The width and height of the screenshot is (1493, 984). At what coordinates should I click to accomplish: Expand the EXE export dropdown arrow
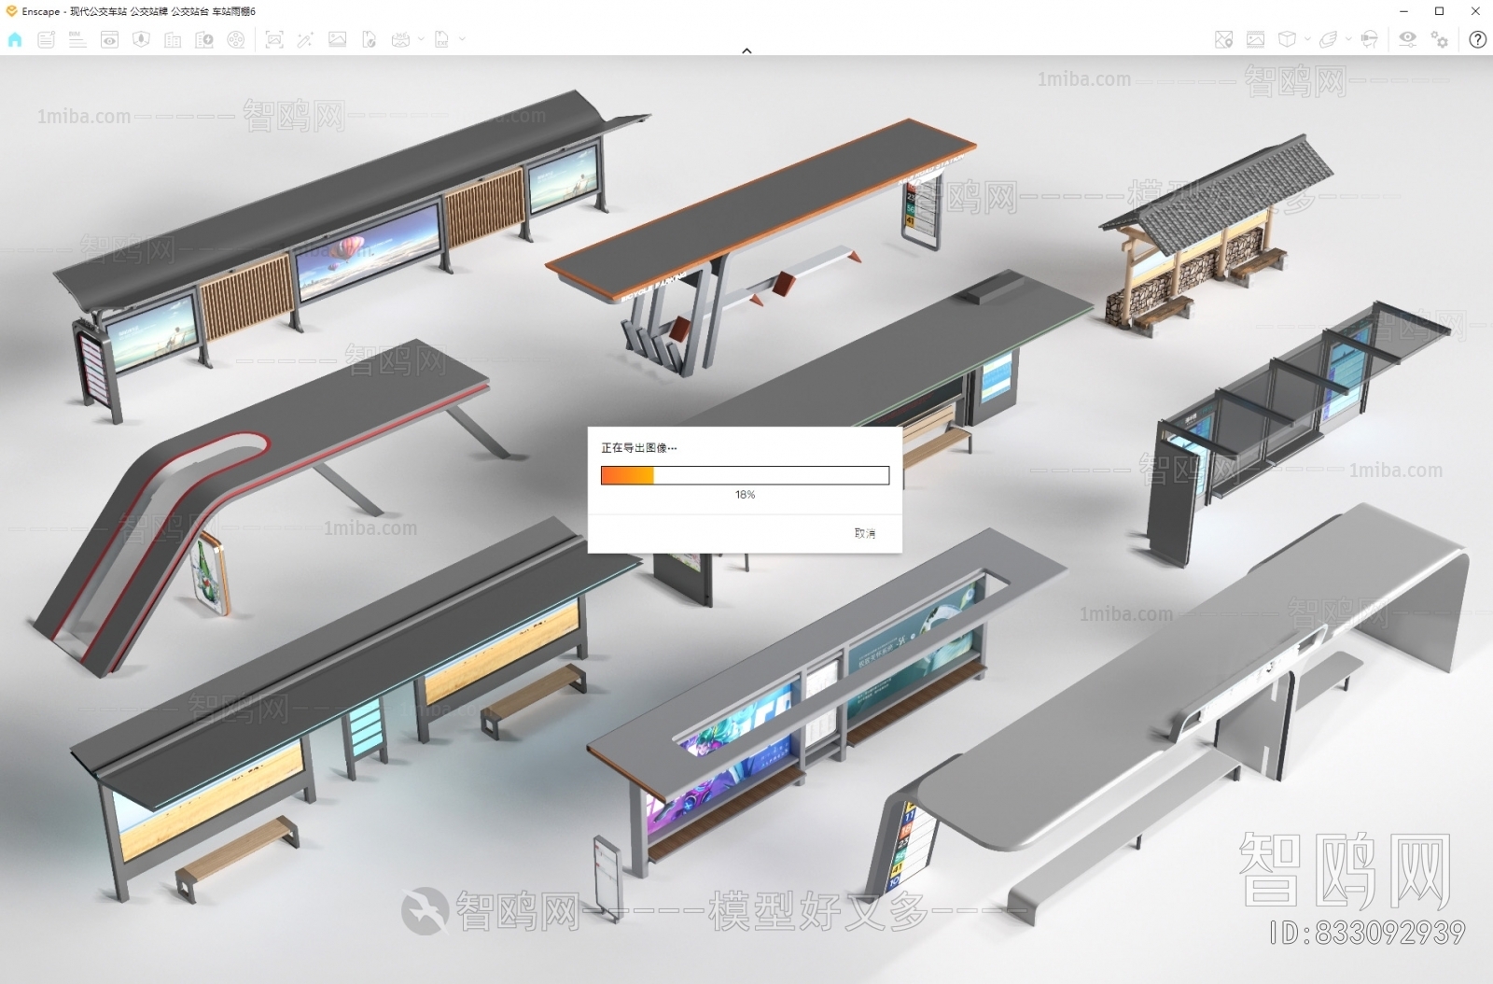[462, 39]
